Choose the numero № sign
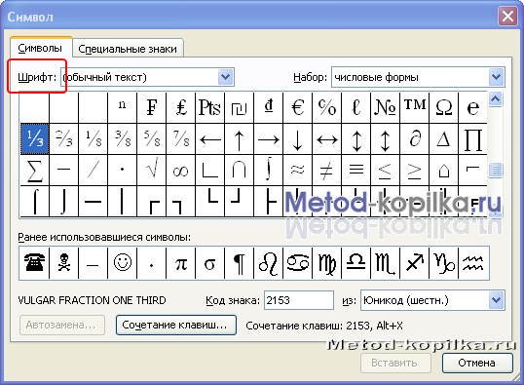The width and height of the screenshot is (524, 385). tap(385, 108)
